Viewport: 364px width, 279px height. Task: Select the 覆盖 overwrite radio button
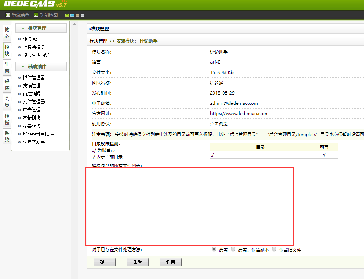214,249
